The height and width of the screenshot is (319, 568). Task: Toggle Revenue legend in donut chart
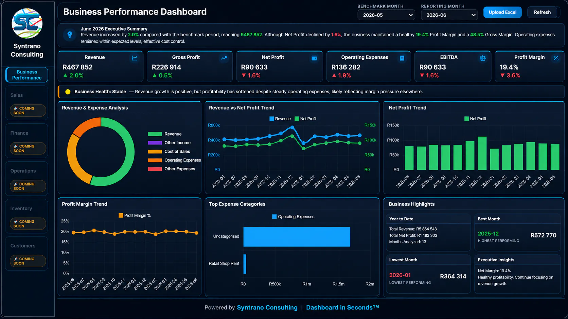click(x=165, y=134)
